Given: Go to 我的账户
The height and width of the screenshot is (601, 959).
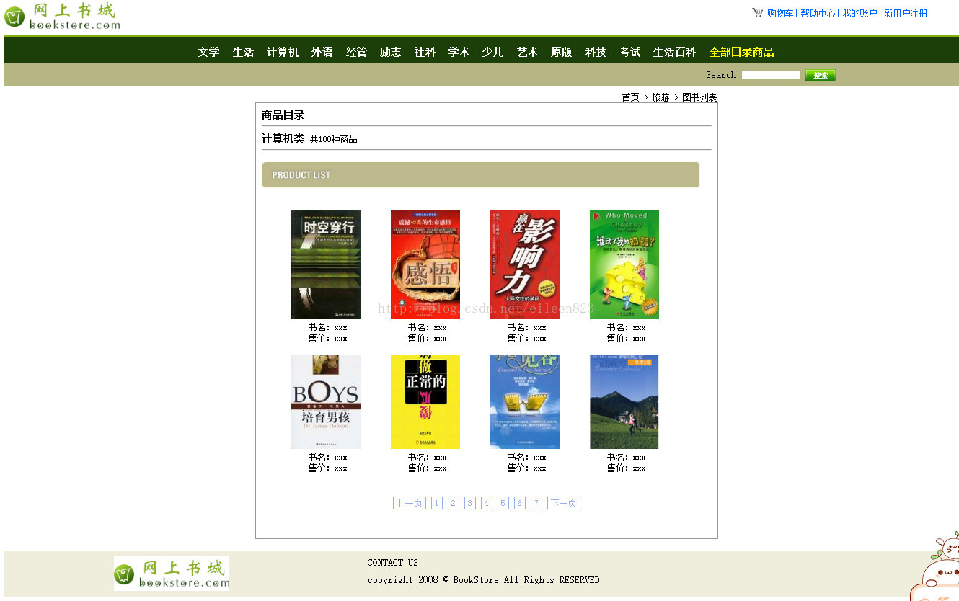Looking at the screenshot, I should pyautogui.click(x=859, y=13).
